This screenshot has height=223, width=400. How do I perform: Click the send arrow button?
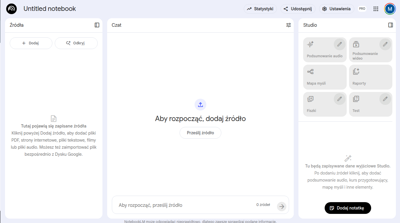click(x=282, y=207)
